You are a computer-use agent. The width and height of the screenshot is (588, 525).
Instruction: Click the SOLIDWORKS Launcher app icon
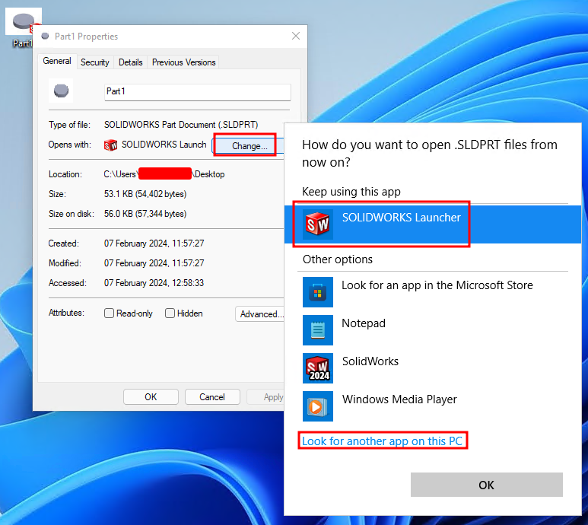[317, 224]
